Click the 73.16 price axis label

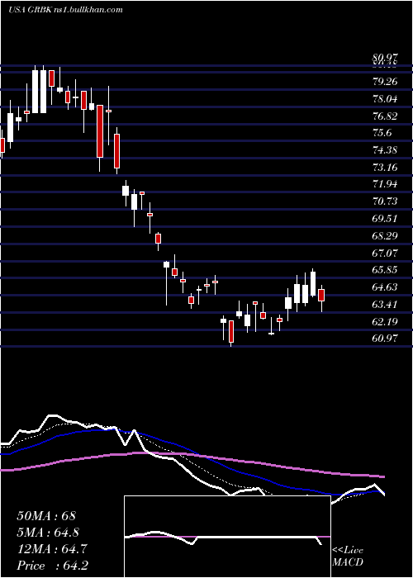385,168
